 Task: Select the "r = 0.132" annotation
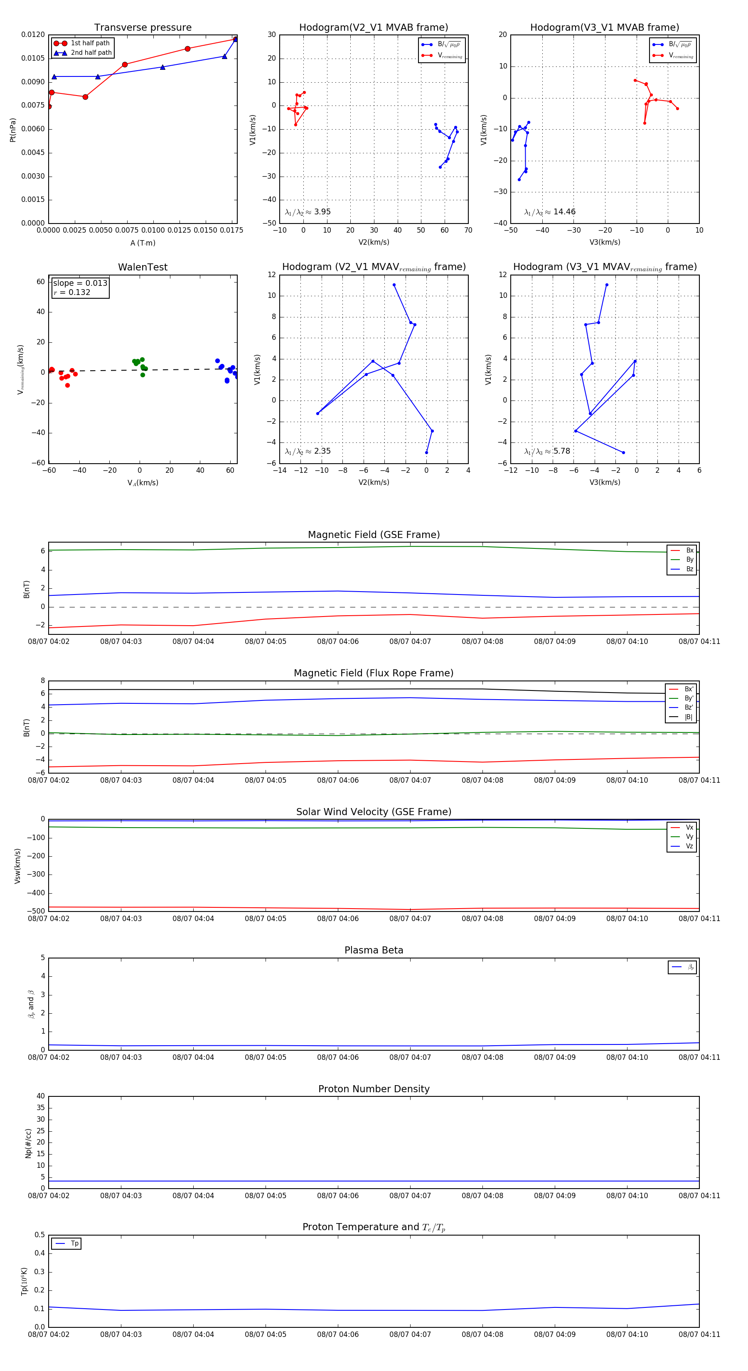pyautogui.click(x=71, y=292)
